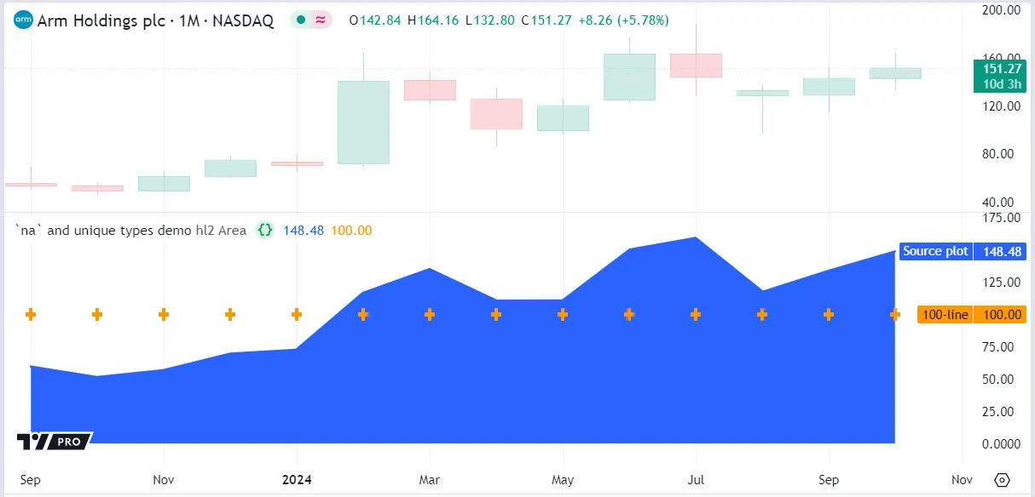Click the pink approximate-equals data icon

coord(321,21)
